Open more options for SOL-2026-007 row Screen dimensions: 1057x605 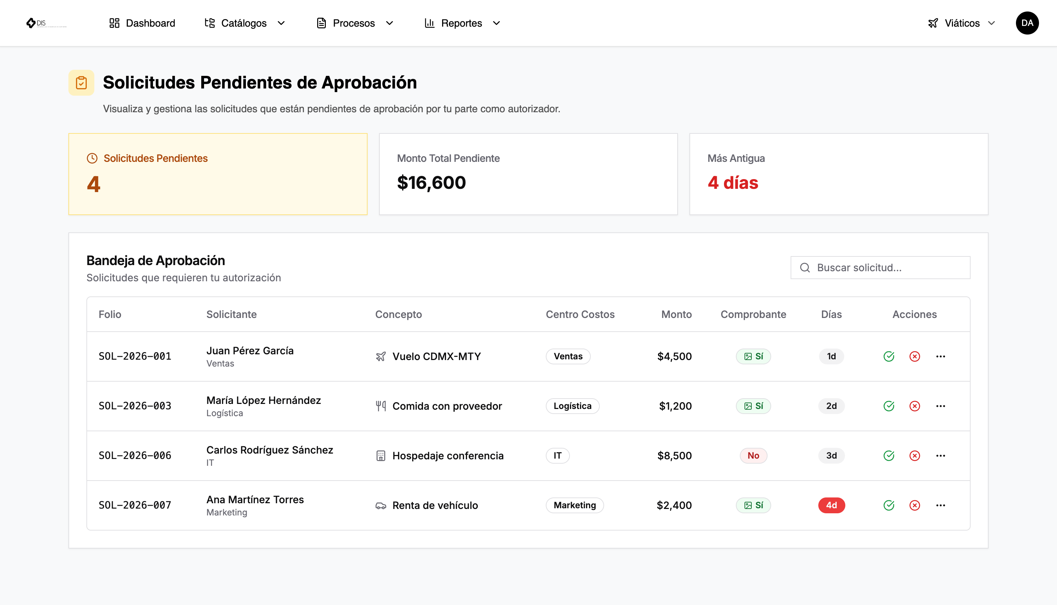[x=940, y=505]
